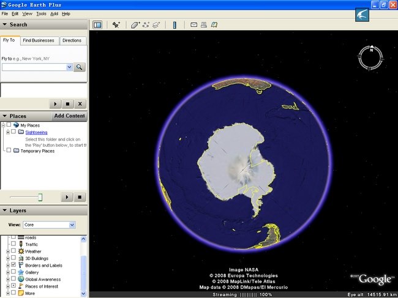This screenshot has width=398, height=298.
Task: Click the Add Polygon toolbar icon
Action: pyautogui.click(x=135, y=25)
